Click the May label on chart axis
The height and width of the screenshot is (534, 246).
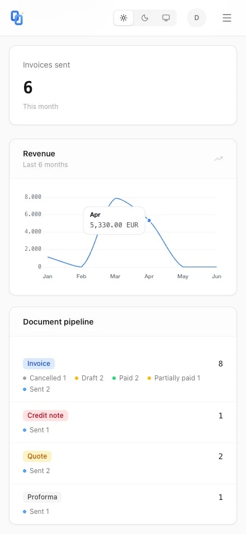[x=183, y=276]
